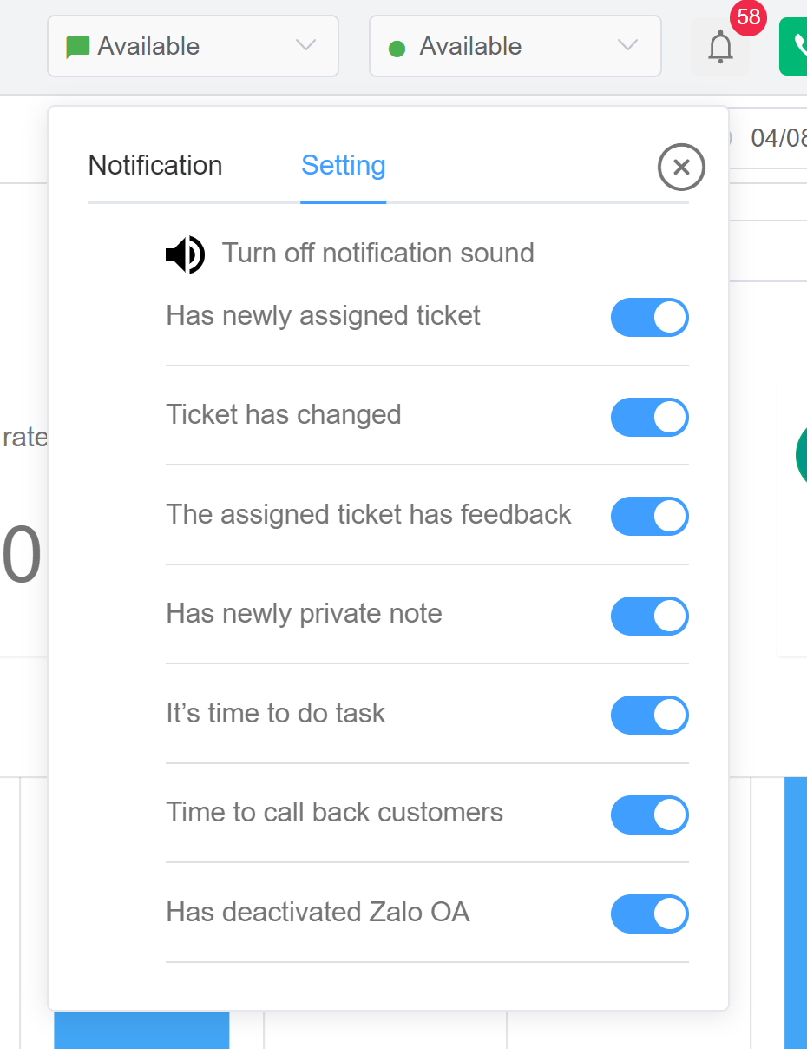
Task: Click 'Turn off notification sound' text
Action: point(377,254)
